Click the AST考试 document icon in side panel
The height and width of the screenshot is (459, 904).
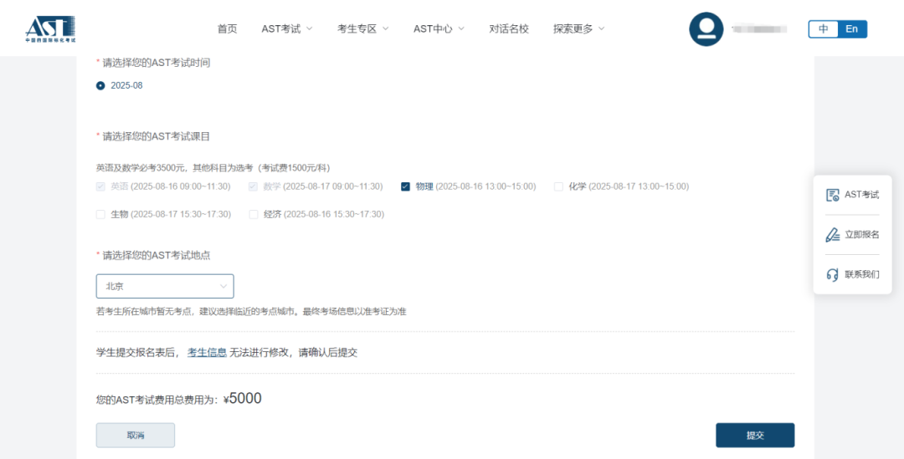(x=833, y=195)
